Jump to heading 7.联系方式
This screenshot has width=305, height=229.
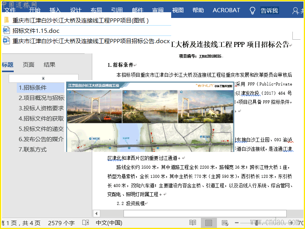click(33, 150)
